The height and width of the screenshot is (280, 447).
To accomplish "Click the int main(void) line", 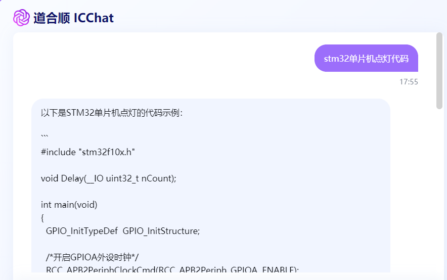I will coord(69,205).
